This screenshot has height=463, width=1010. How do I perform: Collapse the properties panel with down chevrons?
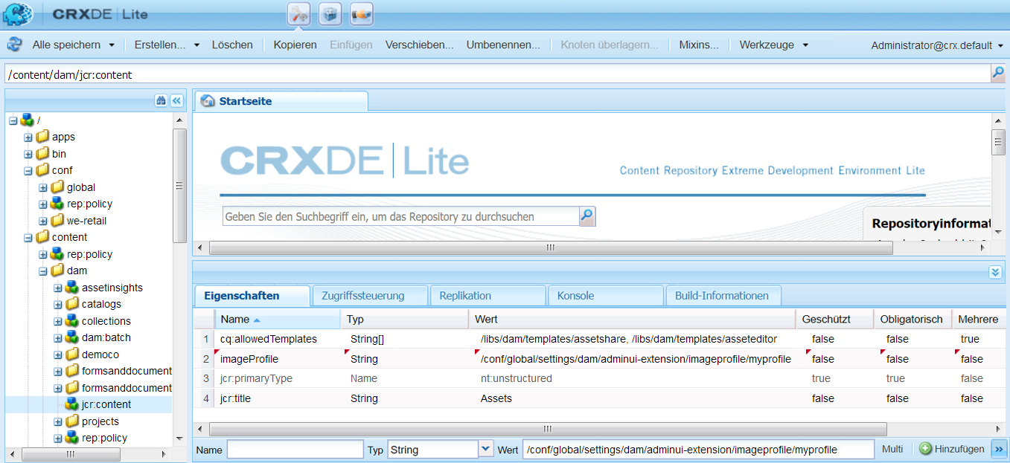tap(995, 272)
